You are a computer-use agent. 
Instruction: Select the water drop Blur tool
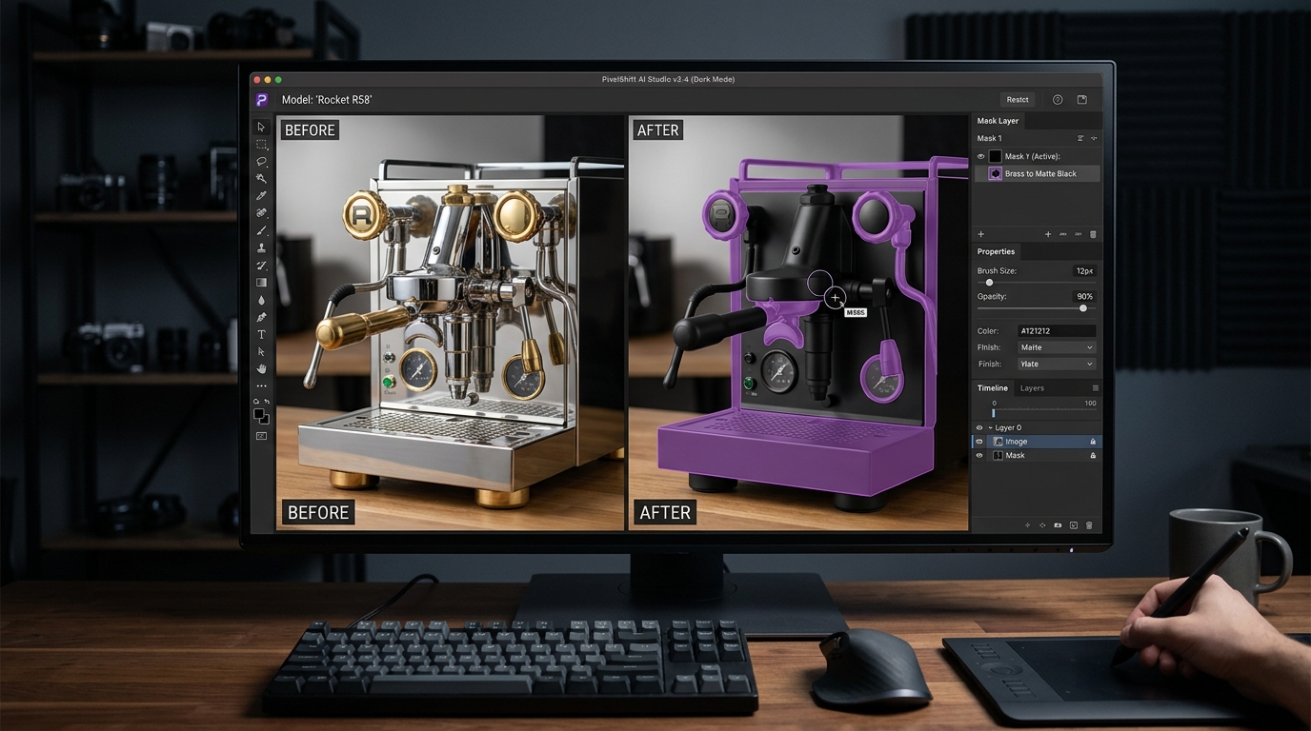coord(261,300)
